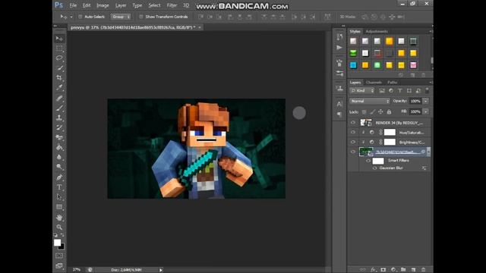Filter layers by type layers icon

coord(400,91)
